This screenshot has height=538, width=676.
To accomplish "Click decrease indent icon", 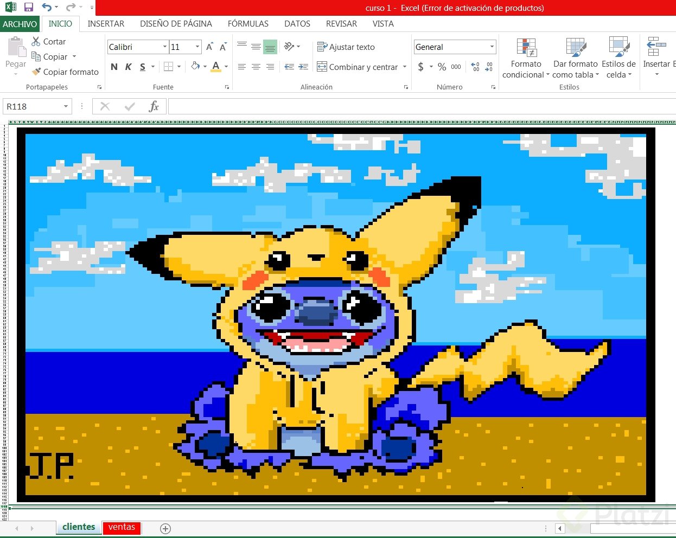I will pos(289,67).
